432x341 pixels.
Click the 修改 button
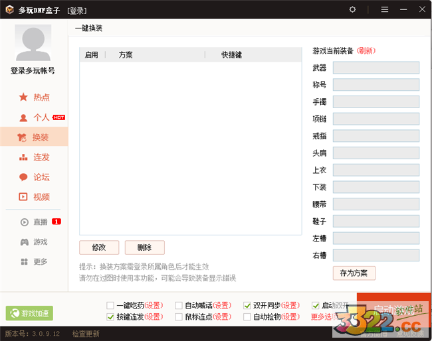coord(99,247)
